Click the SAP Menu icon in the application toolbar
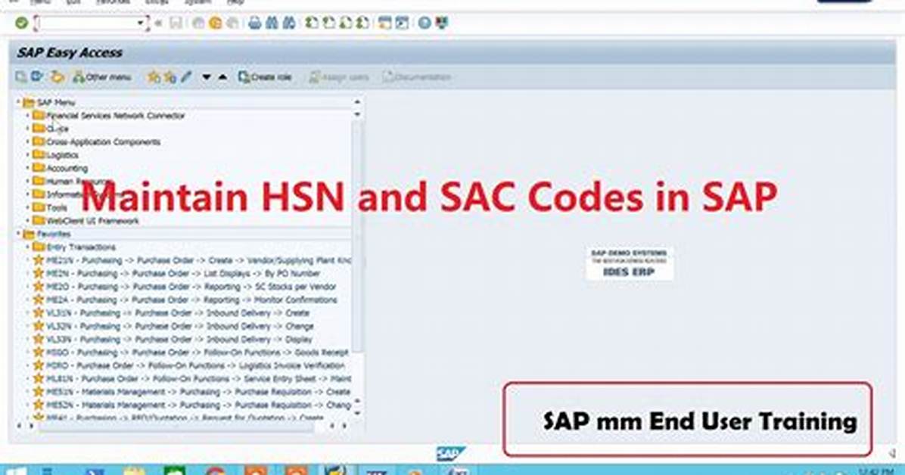Image resolution: width=905 pixels, height=475 pixels. coord(38,76)
